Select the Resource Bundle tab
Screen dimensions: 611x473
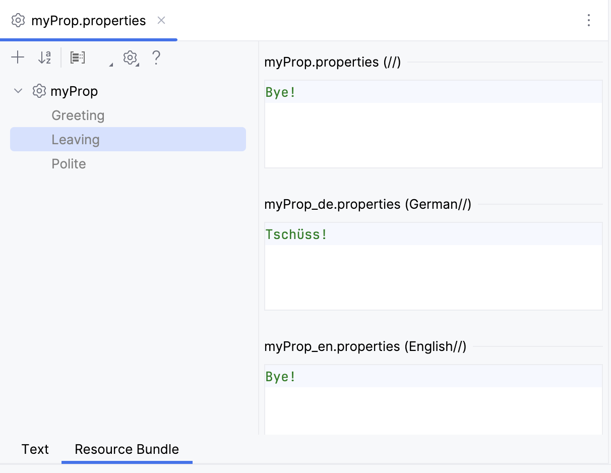pyautogui.click(x=126, y=449)
